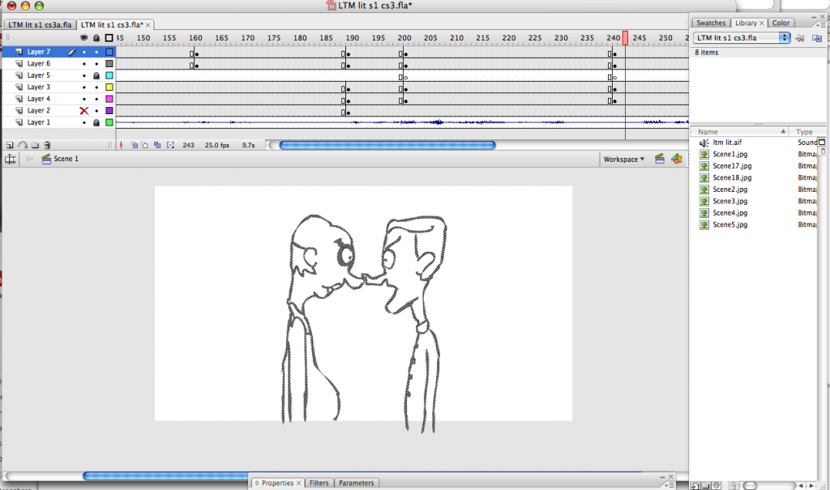Image resolution: width=830 pixels, height=490 pixels.
Task: Open the Workspace dropdown menu
Action: point(624,159)
